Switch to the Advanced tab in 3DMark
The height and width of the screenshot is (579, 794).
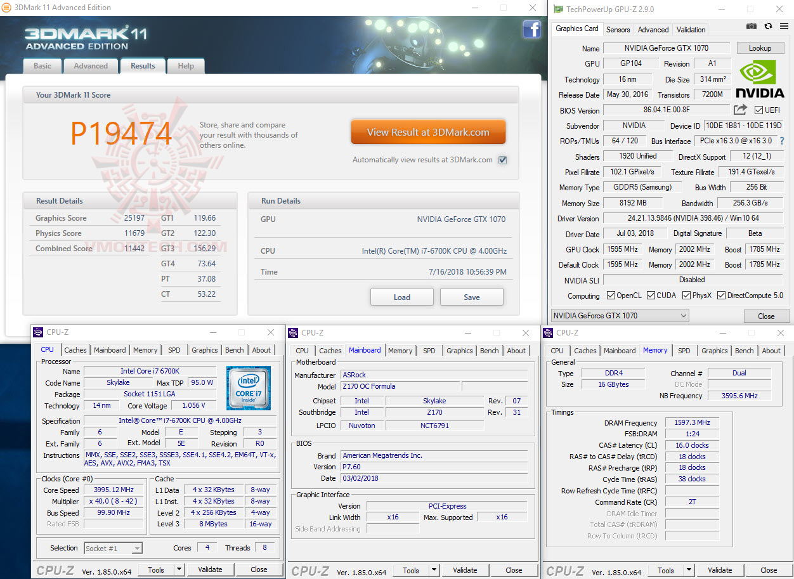click(91, 66)
